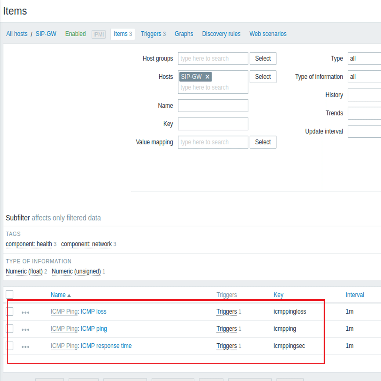Check the ICMP loss row checkbox
This screenshot has height=381, width=381.
[x=9, y=311]
